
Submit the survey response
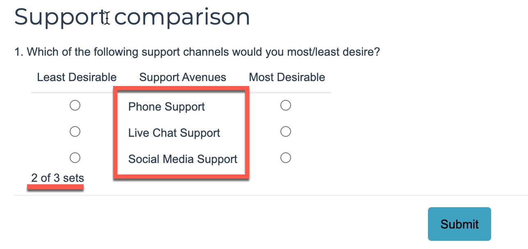[459, 224]
